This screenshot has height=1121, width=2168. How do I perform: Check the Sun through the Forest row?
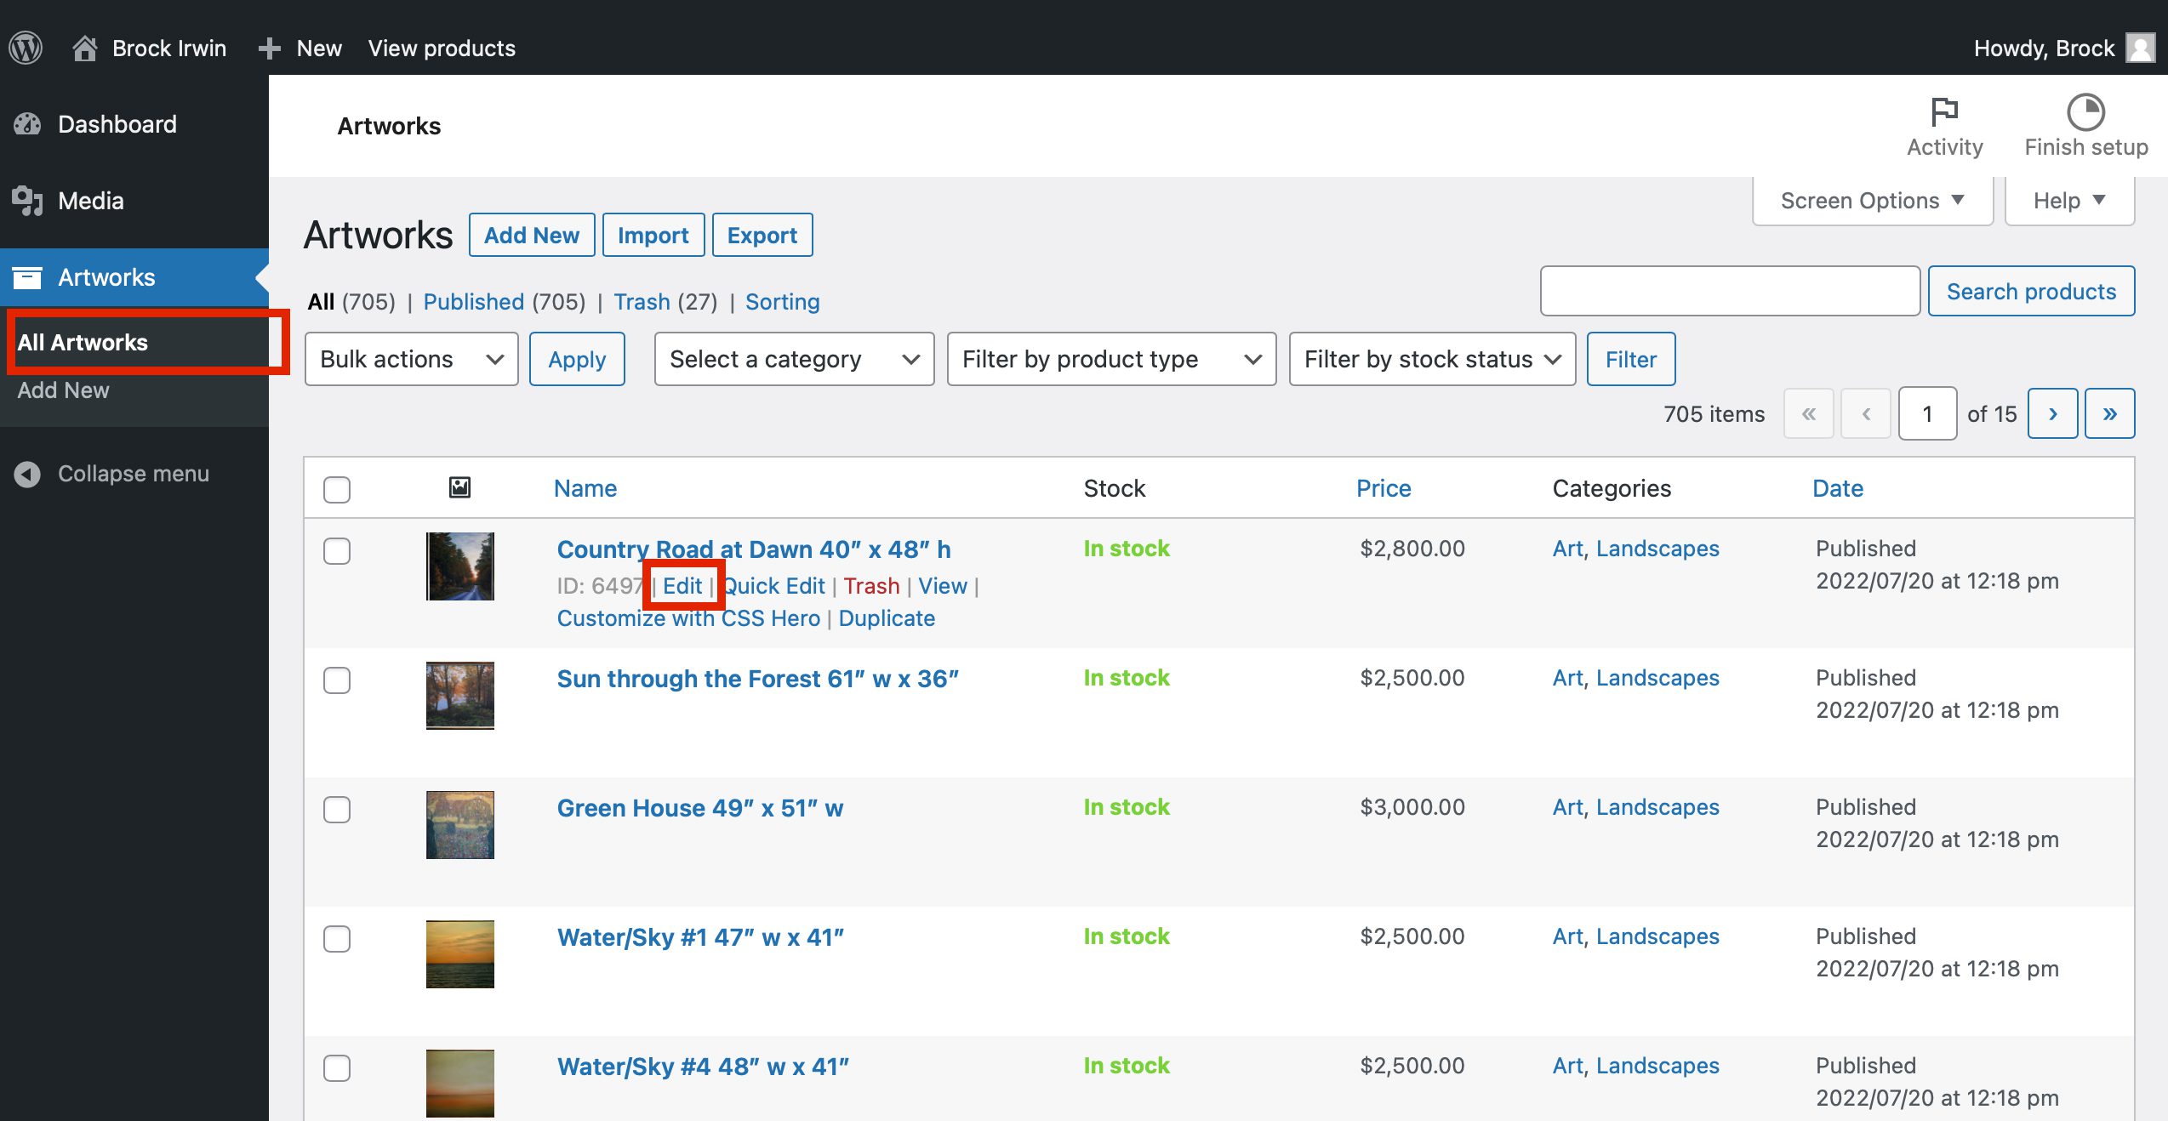[337, 680]
